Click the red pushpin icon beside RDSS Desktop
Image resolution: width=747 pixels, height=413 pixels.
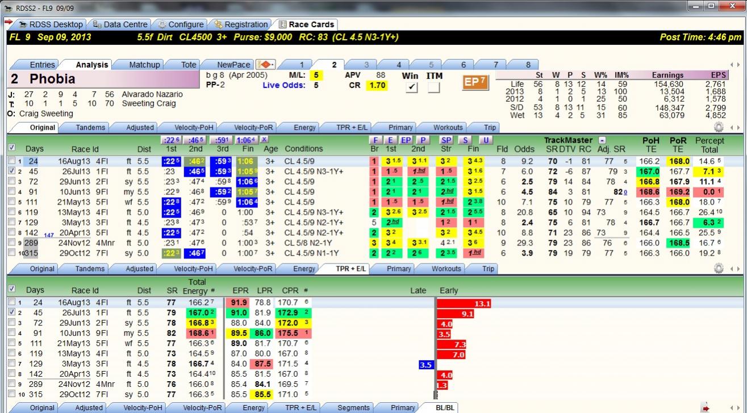(x=8, y=22)
